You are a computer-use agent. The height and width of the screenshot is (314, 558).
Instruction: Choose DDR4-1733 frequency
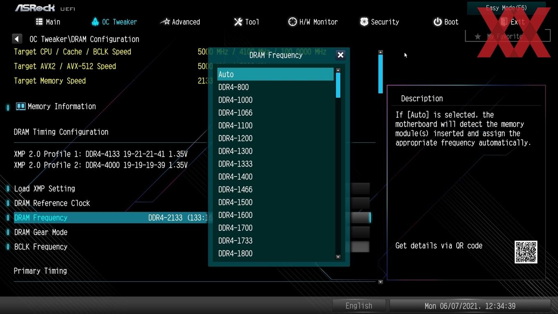point(275,241)
